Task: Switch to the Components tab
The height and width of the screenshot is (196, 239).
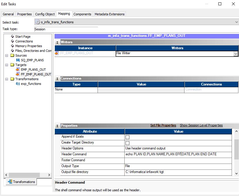Action: click(82, 14)
